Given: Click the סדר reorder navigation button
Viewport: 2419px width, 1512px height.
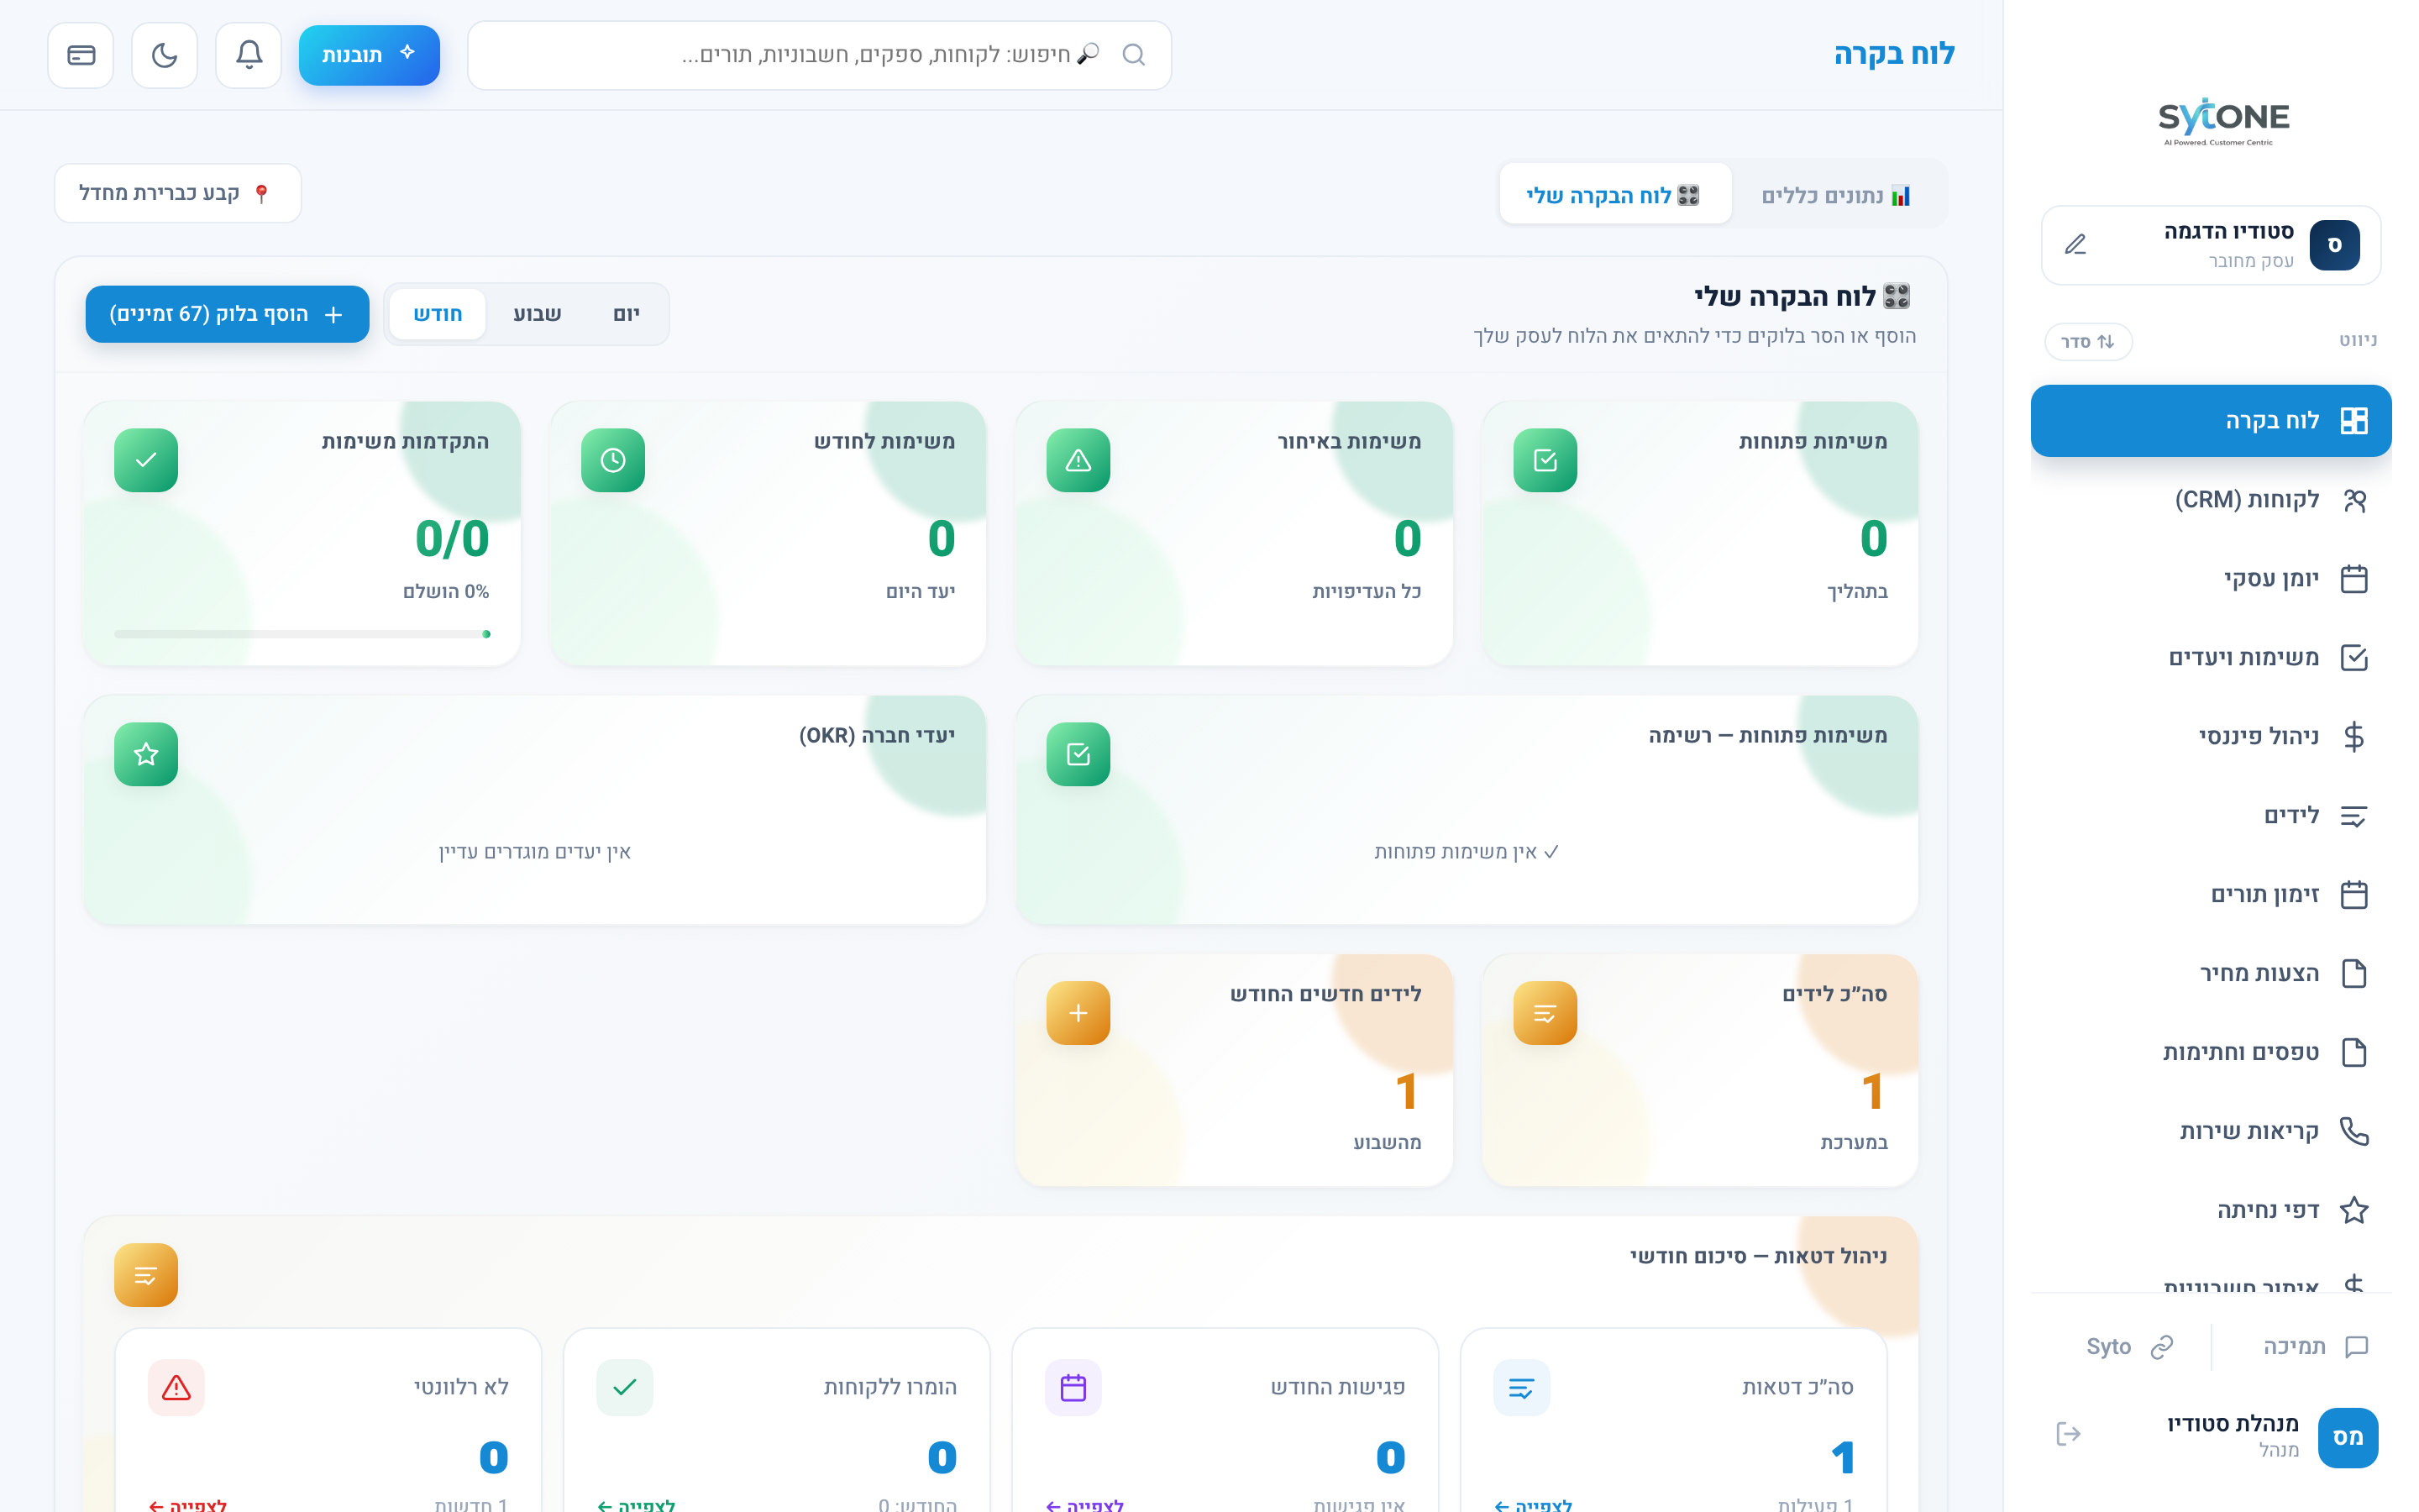Looking at the screenshot, I should [x=2088, y=341].
